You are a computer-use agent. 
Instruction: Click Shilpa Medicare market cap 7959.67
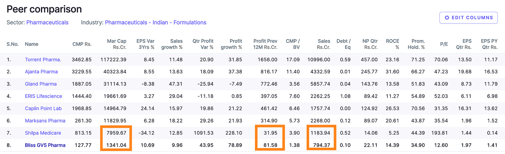tap(116, 133)
